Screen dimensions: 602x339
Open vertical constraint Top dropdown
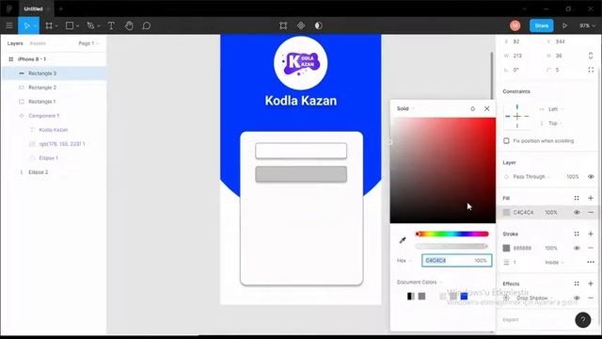(x=555, y=123)
